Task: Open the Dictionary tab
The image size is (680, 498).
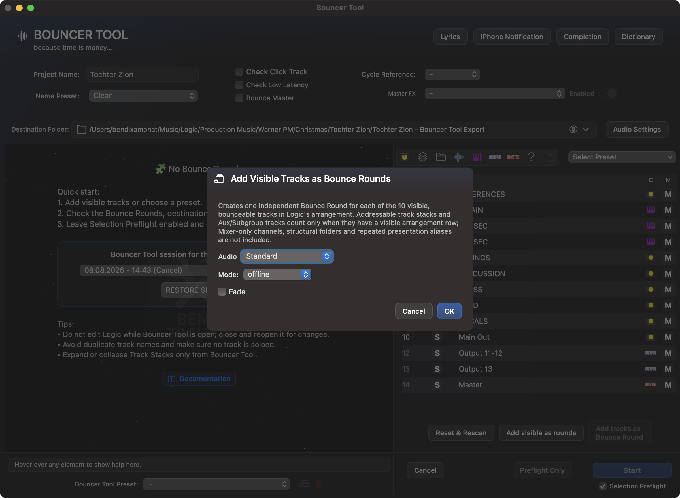Action: [x=638, y=37]
